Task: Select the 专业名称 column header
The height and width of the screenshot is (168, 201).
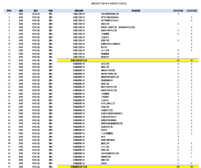Action: (136, 10)
